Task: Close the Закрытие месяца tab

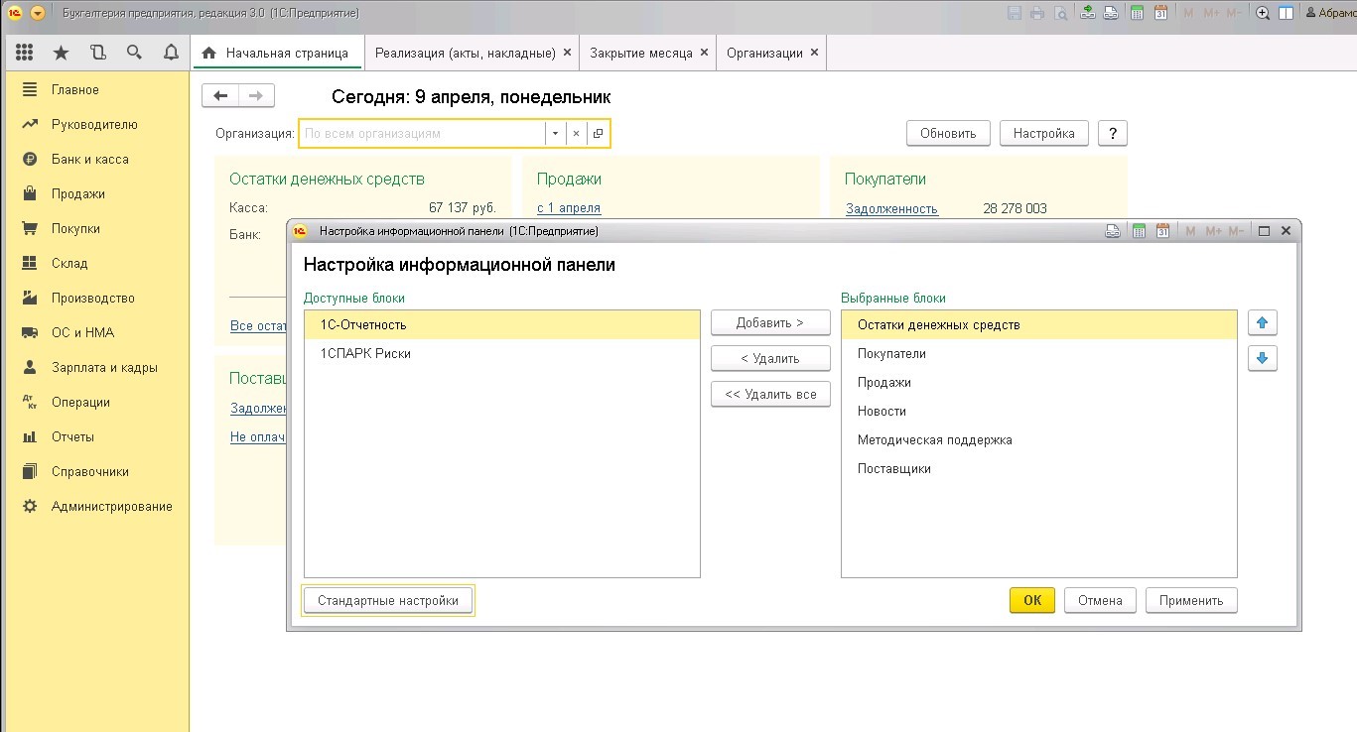Action: click(x=704, y=53)
